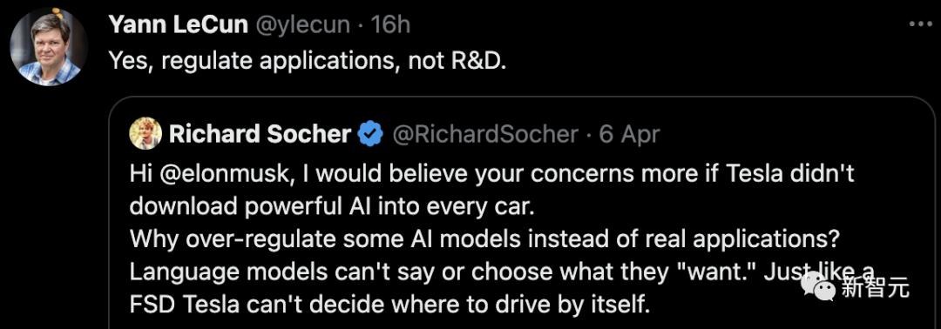Click the 'download powerful AI into every car' line
The width and height of the screenshot is (941, 329).
(332, 207)
